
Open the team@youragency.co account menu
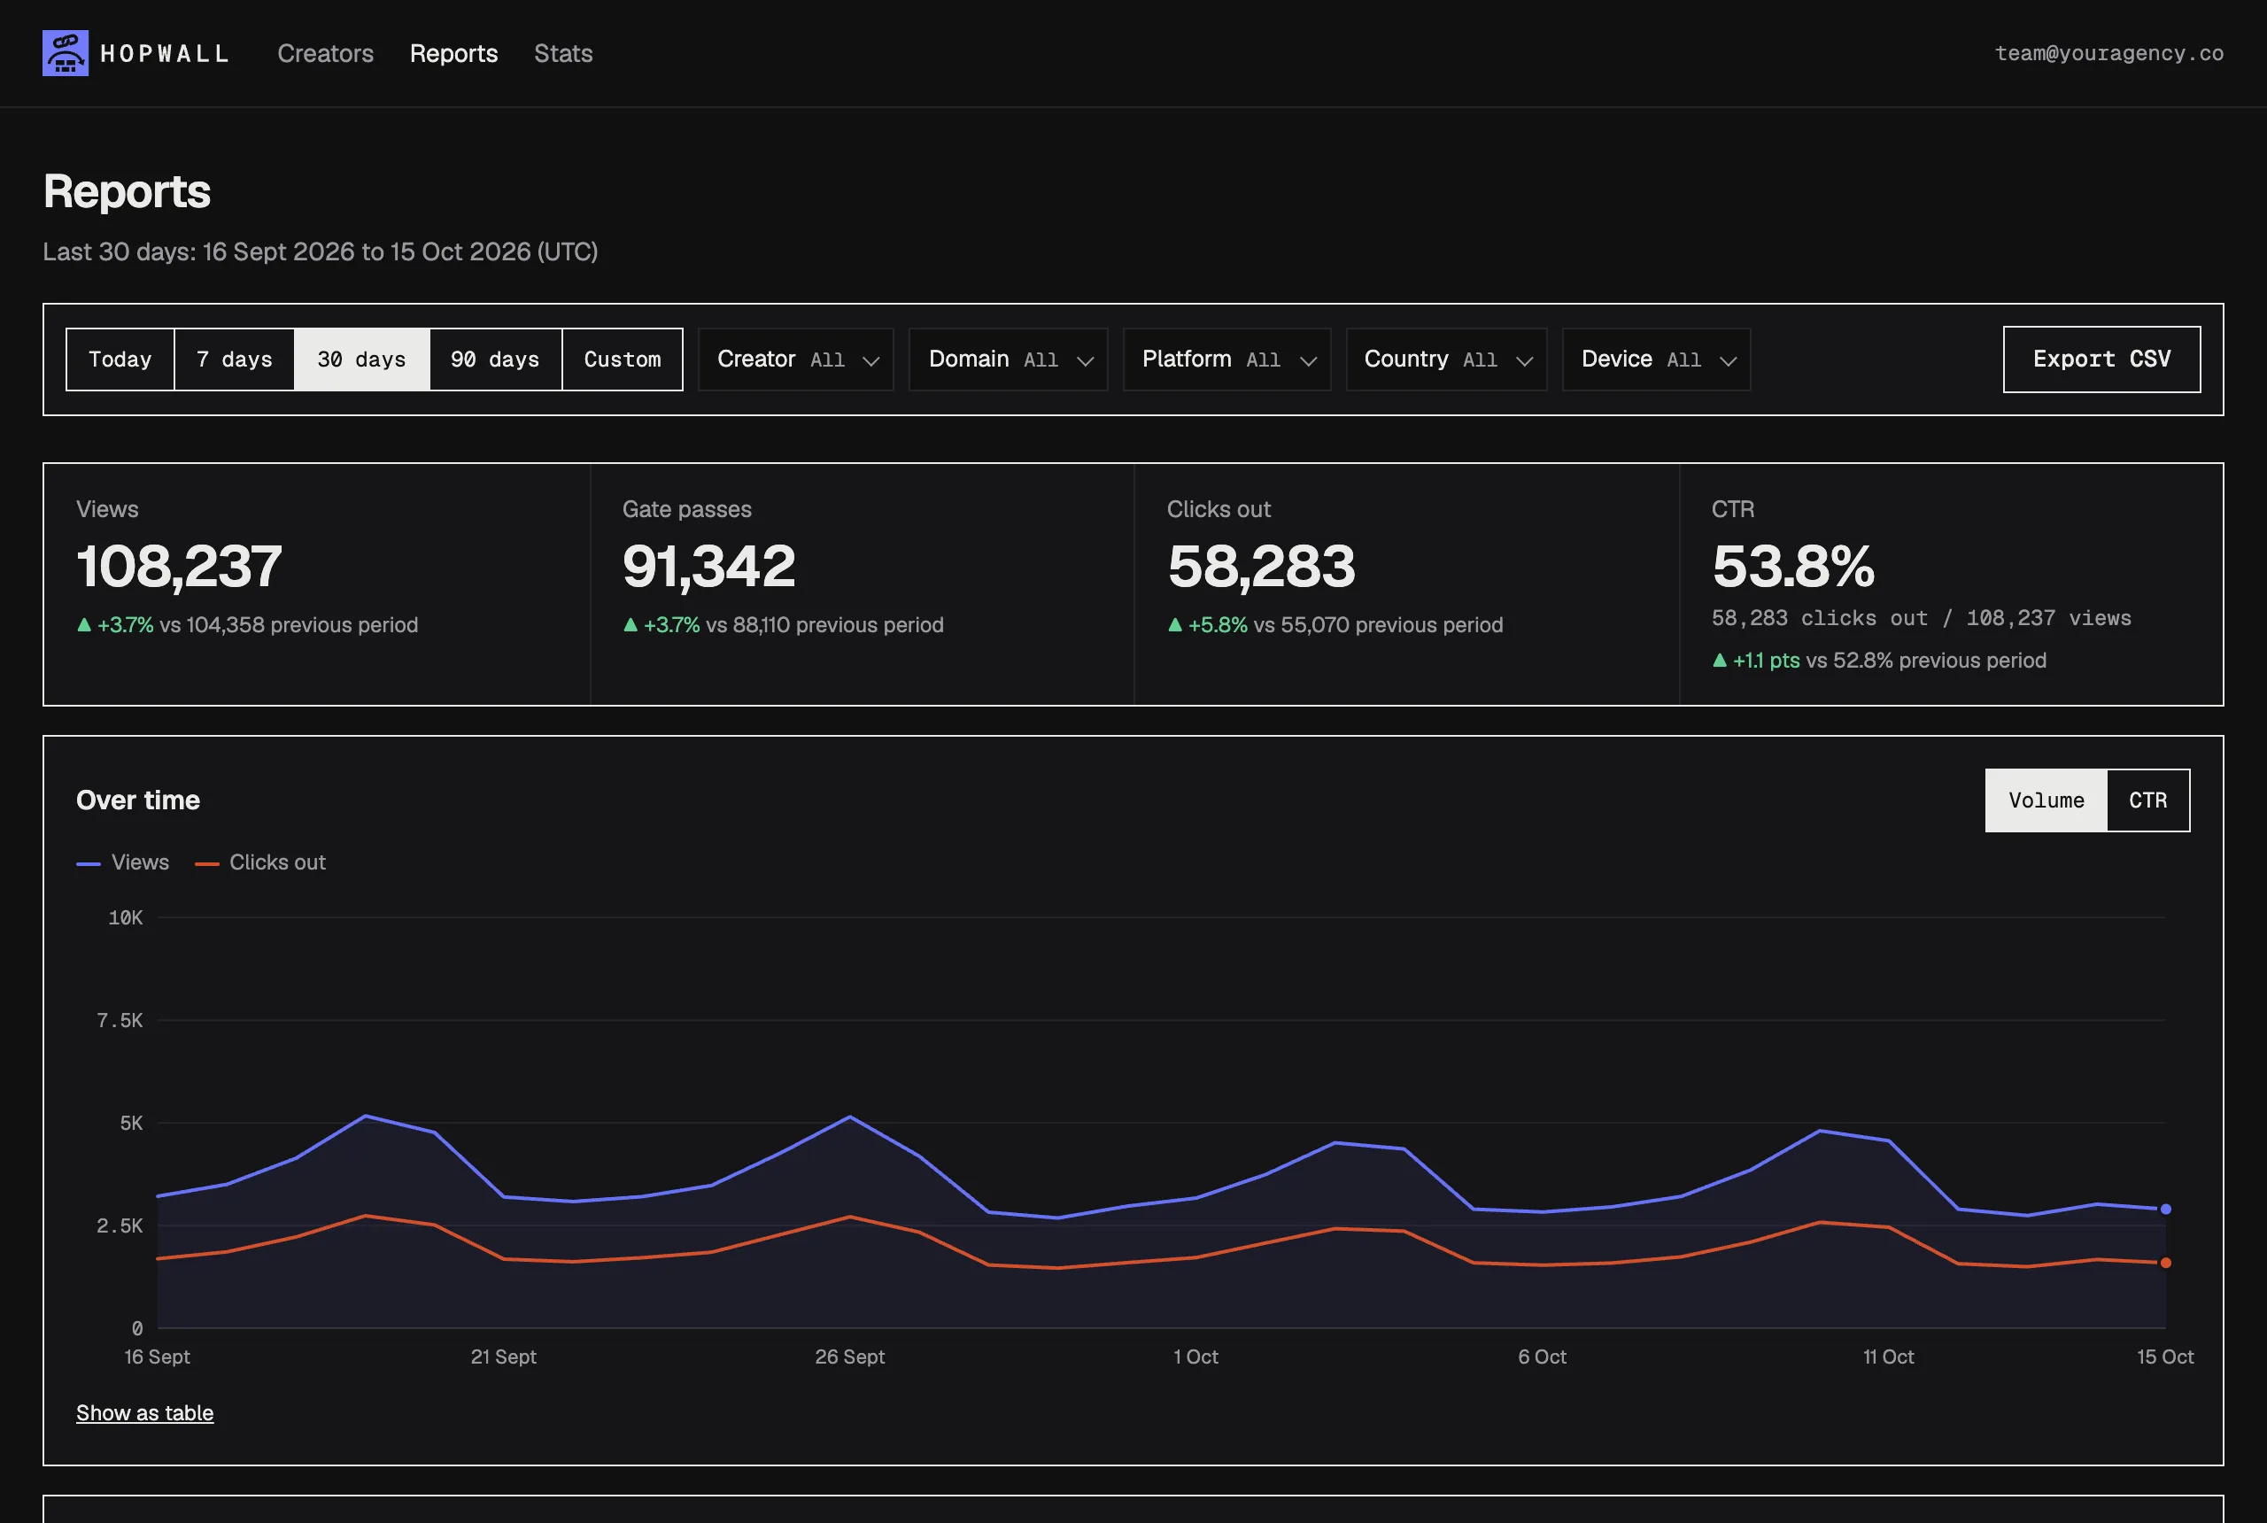(2108, 53)
